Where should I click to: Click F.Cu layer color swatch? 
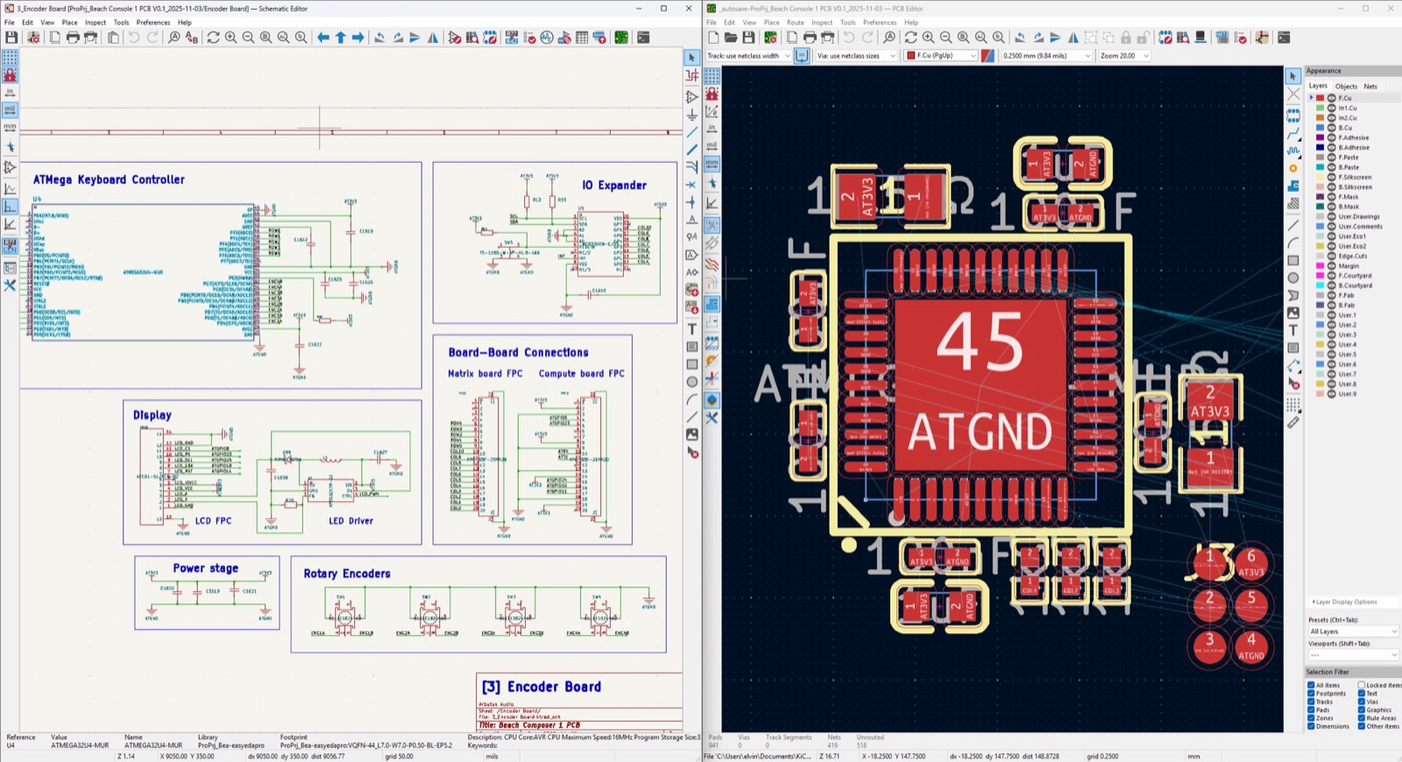coord(1321,98)
